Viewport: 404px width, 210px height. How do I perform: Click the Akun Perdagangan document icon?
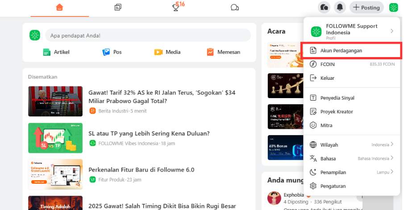pyautogui.click(x=313, y=50)
